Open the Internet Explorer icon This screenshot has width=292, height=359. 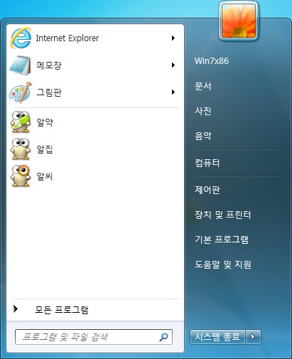(21, 38)
